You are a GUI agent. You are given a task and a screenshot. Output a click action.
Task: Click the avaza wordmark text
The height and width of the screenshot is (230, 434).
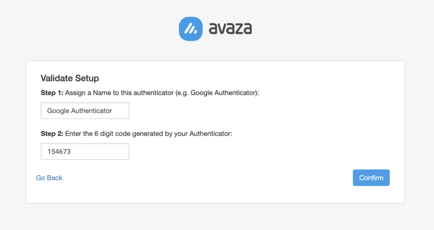(x=230, y=29)
